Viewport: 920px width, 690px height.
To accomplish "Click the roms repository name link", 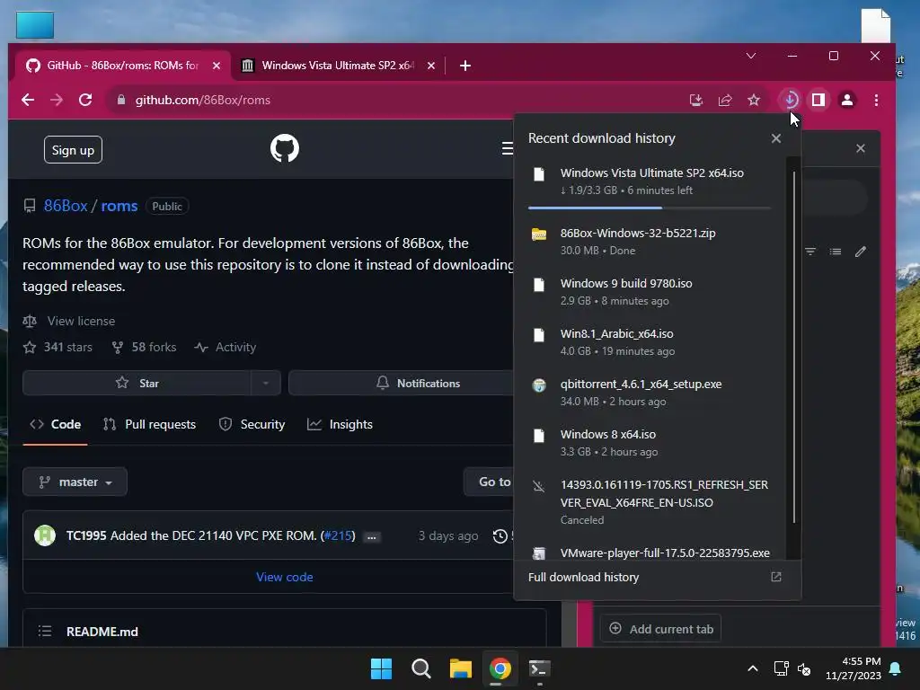I will (119, 206).
